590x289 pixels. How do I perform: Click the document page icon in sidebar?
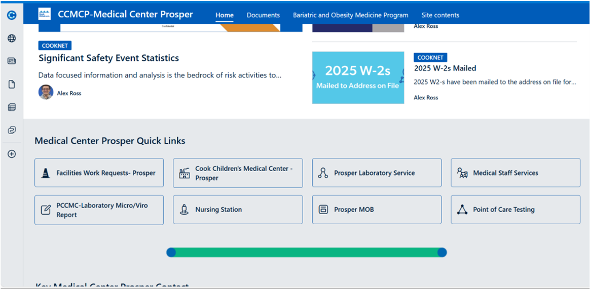coord(12,85)
